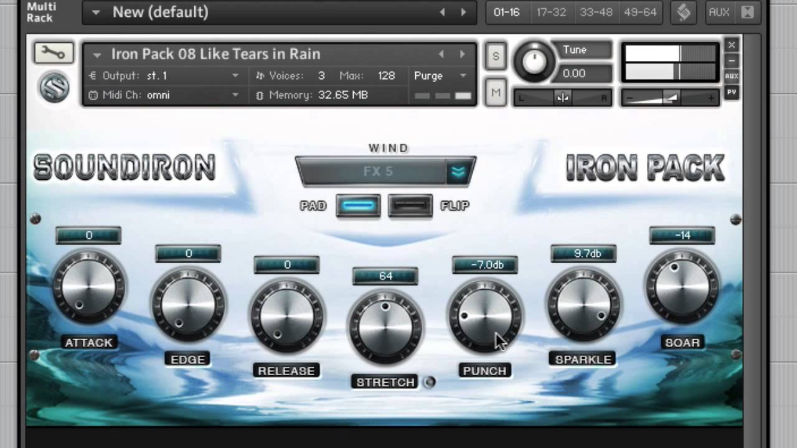
Task: Open instrument edit mode with the wrench icon
Action: pyautogui.click(x=54, y=53)
